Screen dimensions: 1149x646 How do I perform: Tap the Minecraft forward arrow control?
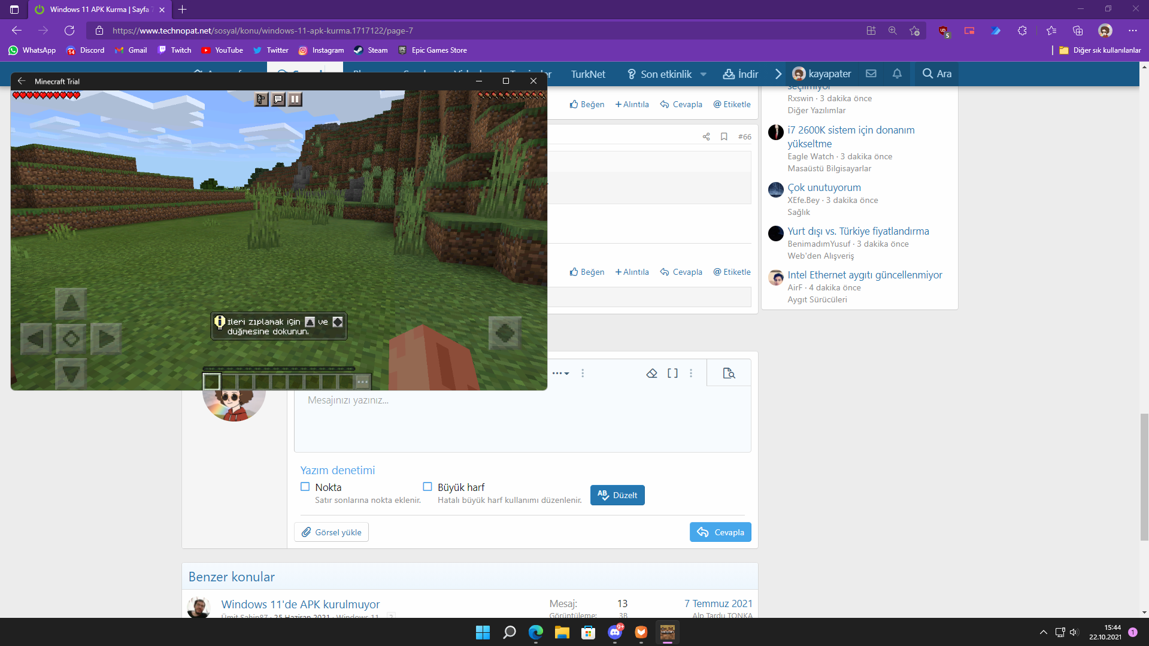coord(71,303)
